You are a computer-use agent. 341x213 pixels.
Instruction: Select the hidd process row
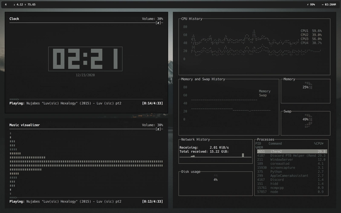pos(291,184)
